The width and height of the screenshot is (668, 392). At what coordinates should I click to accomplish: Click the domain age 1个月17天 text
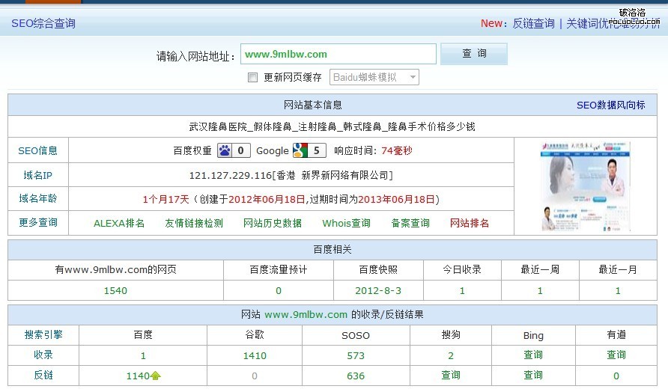pyautogui.click(x=166, y=199)
